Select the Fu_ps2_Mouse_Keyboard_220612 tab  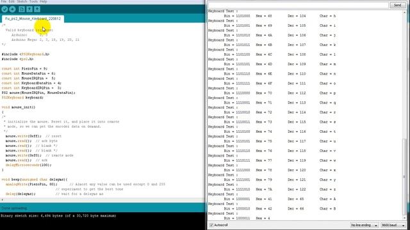(x=33, y=19)
